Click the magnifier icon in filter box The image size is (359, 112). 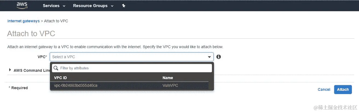tap(55, 68)
